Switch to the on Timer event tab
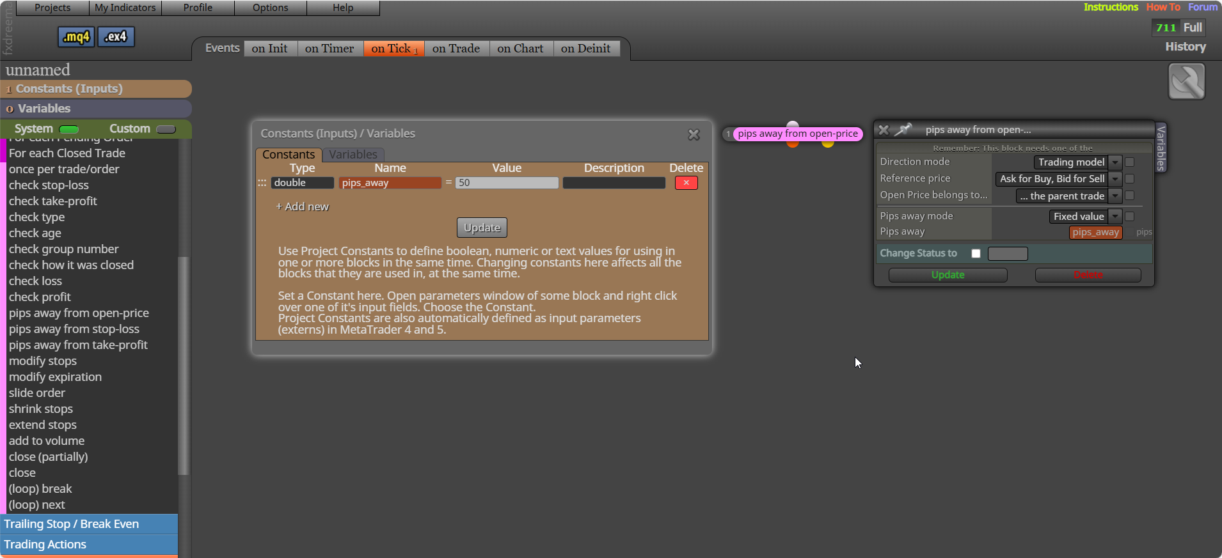1222x558 pixels. coord(329,49)
